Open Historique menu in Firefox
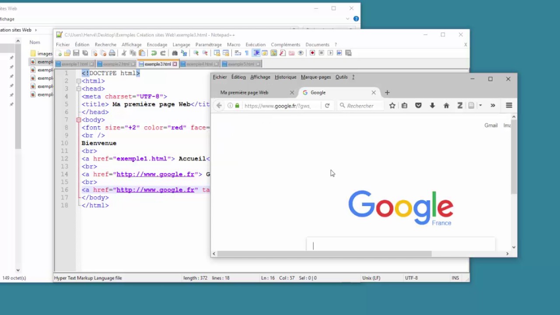Image resolution: width=560 pixels, height=315 pixels. [x=286, y=77]
